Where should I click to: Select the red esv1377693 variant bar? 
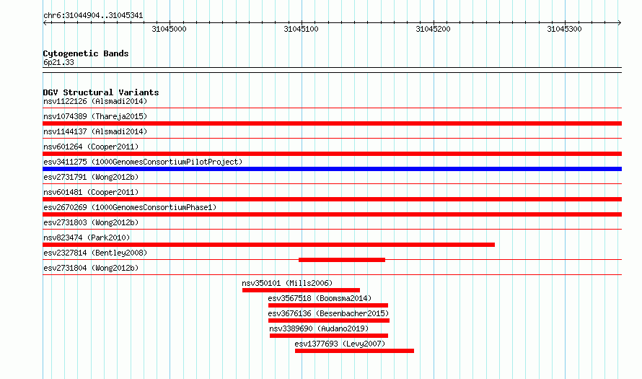(354, 351)
